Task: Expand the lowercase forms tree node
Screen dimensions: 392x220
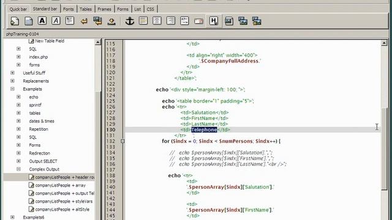Action: [18, 65]
